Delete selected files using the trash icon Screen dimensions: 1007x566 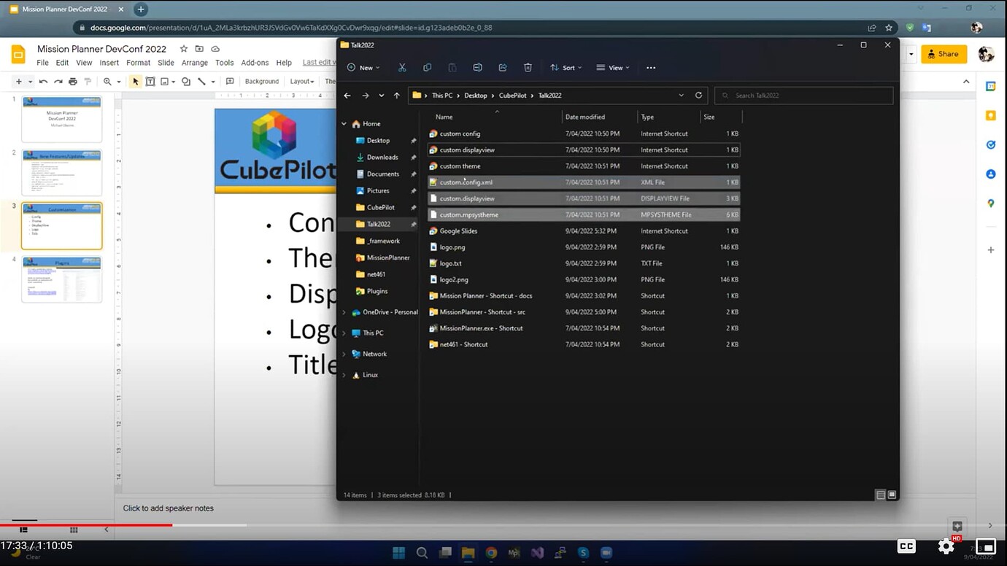coord(528,67)
